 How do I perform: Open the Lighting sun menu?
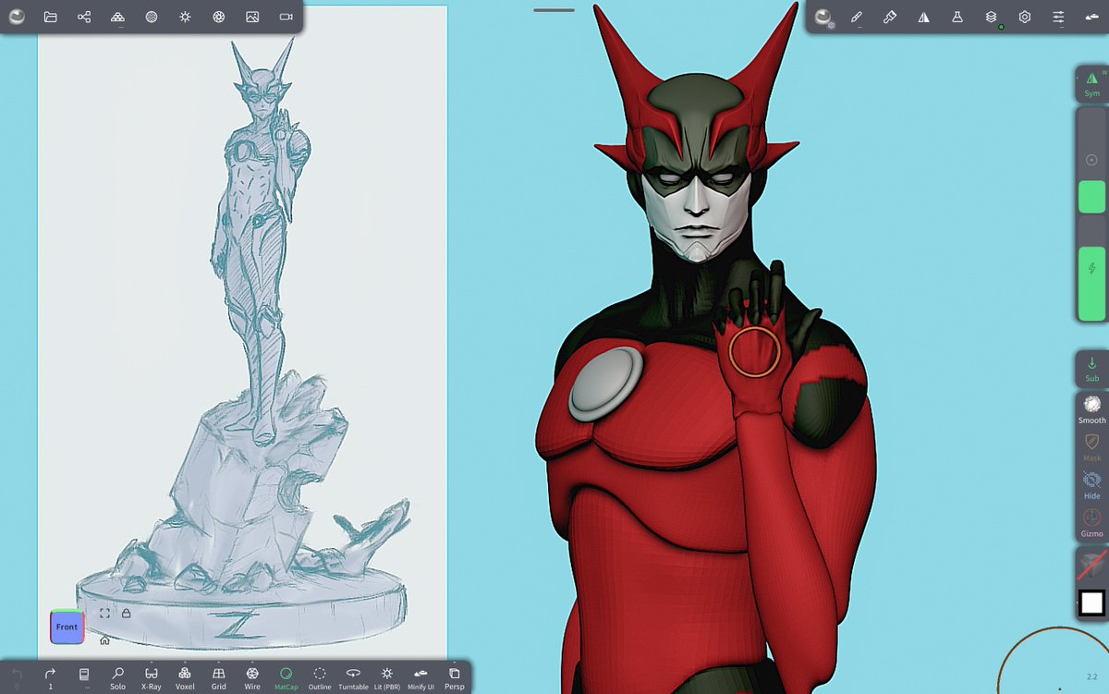pyautogui.click(x=185, y=17)
